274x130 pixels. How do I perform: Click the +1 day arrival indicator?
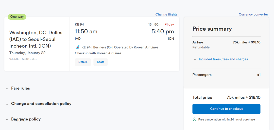169,25
